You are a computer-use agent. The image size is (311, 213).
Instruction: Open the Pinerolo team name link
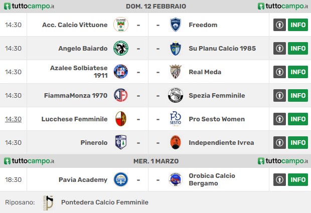coord(94,143)
